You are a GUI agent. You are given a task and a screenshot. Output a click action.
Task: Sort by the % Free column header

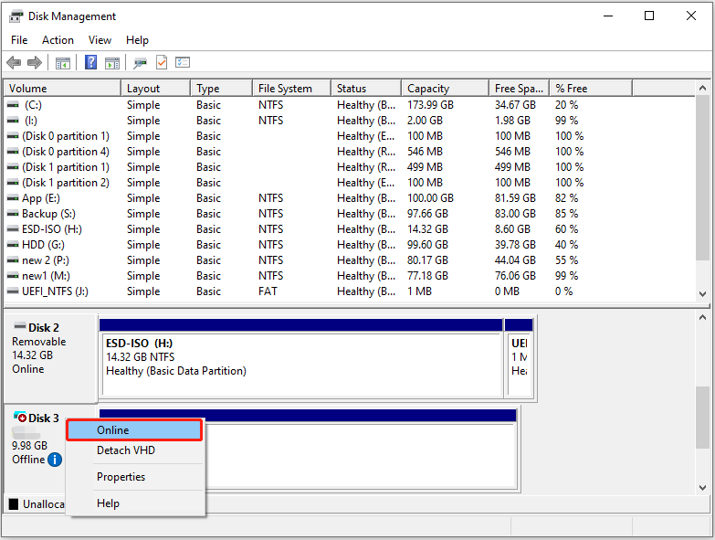[x=591, y=88]
